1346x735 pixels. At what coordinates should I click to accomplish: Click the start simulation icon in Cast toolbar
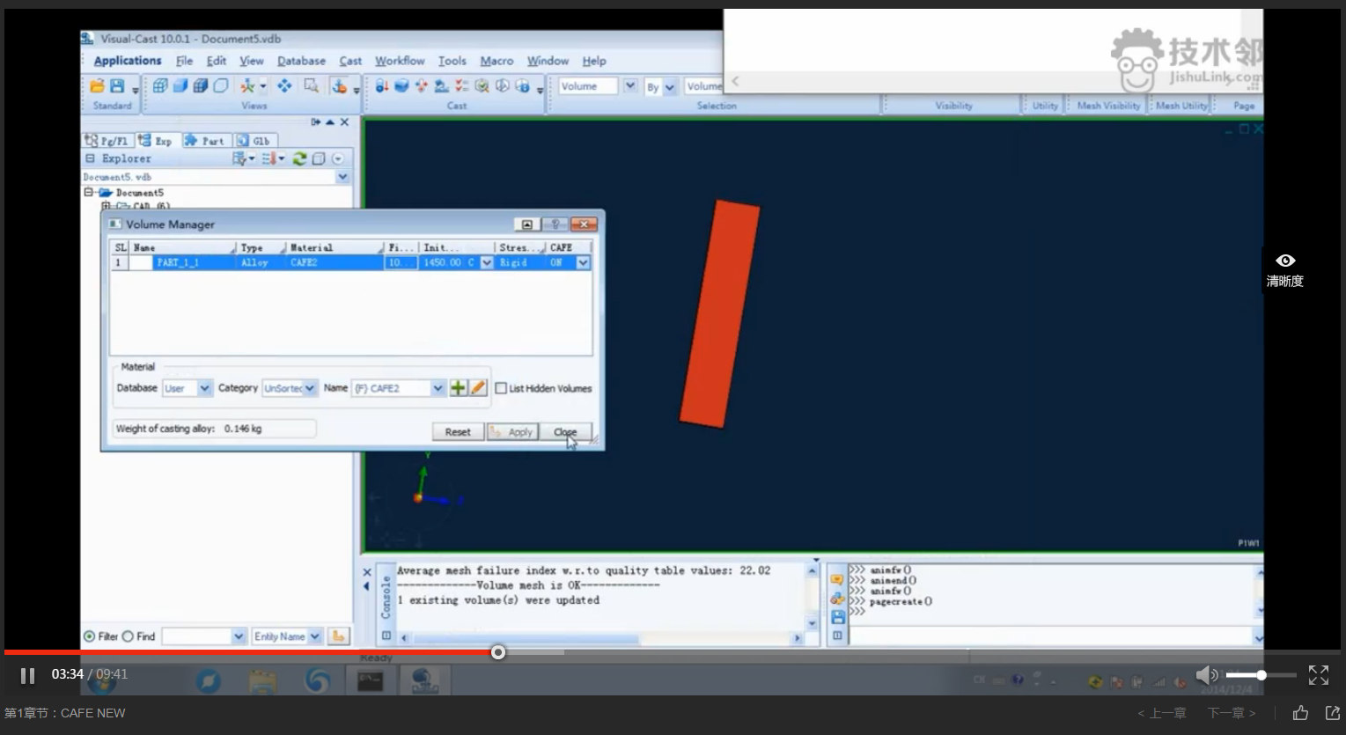(x=502, y=86)
